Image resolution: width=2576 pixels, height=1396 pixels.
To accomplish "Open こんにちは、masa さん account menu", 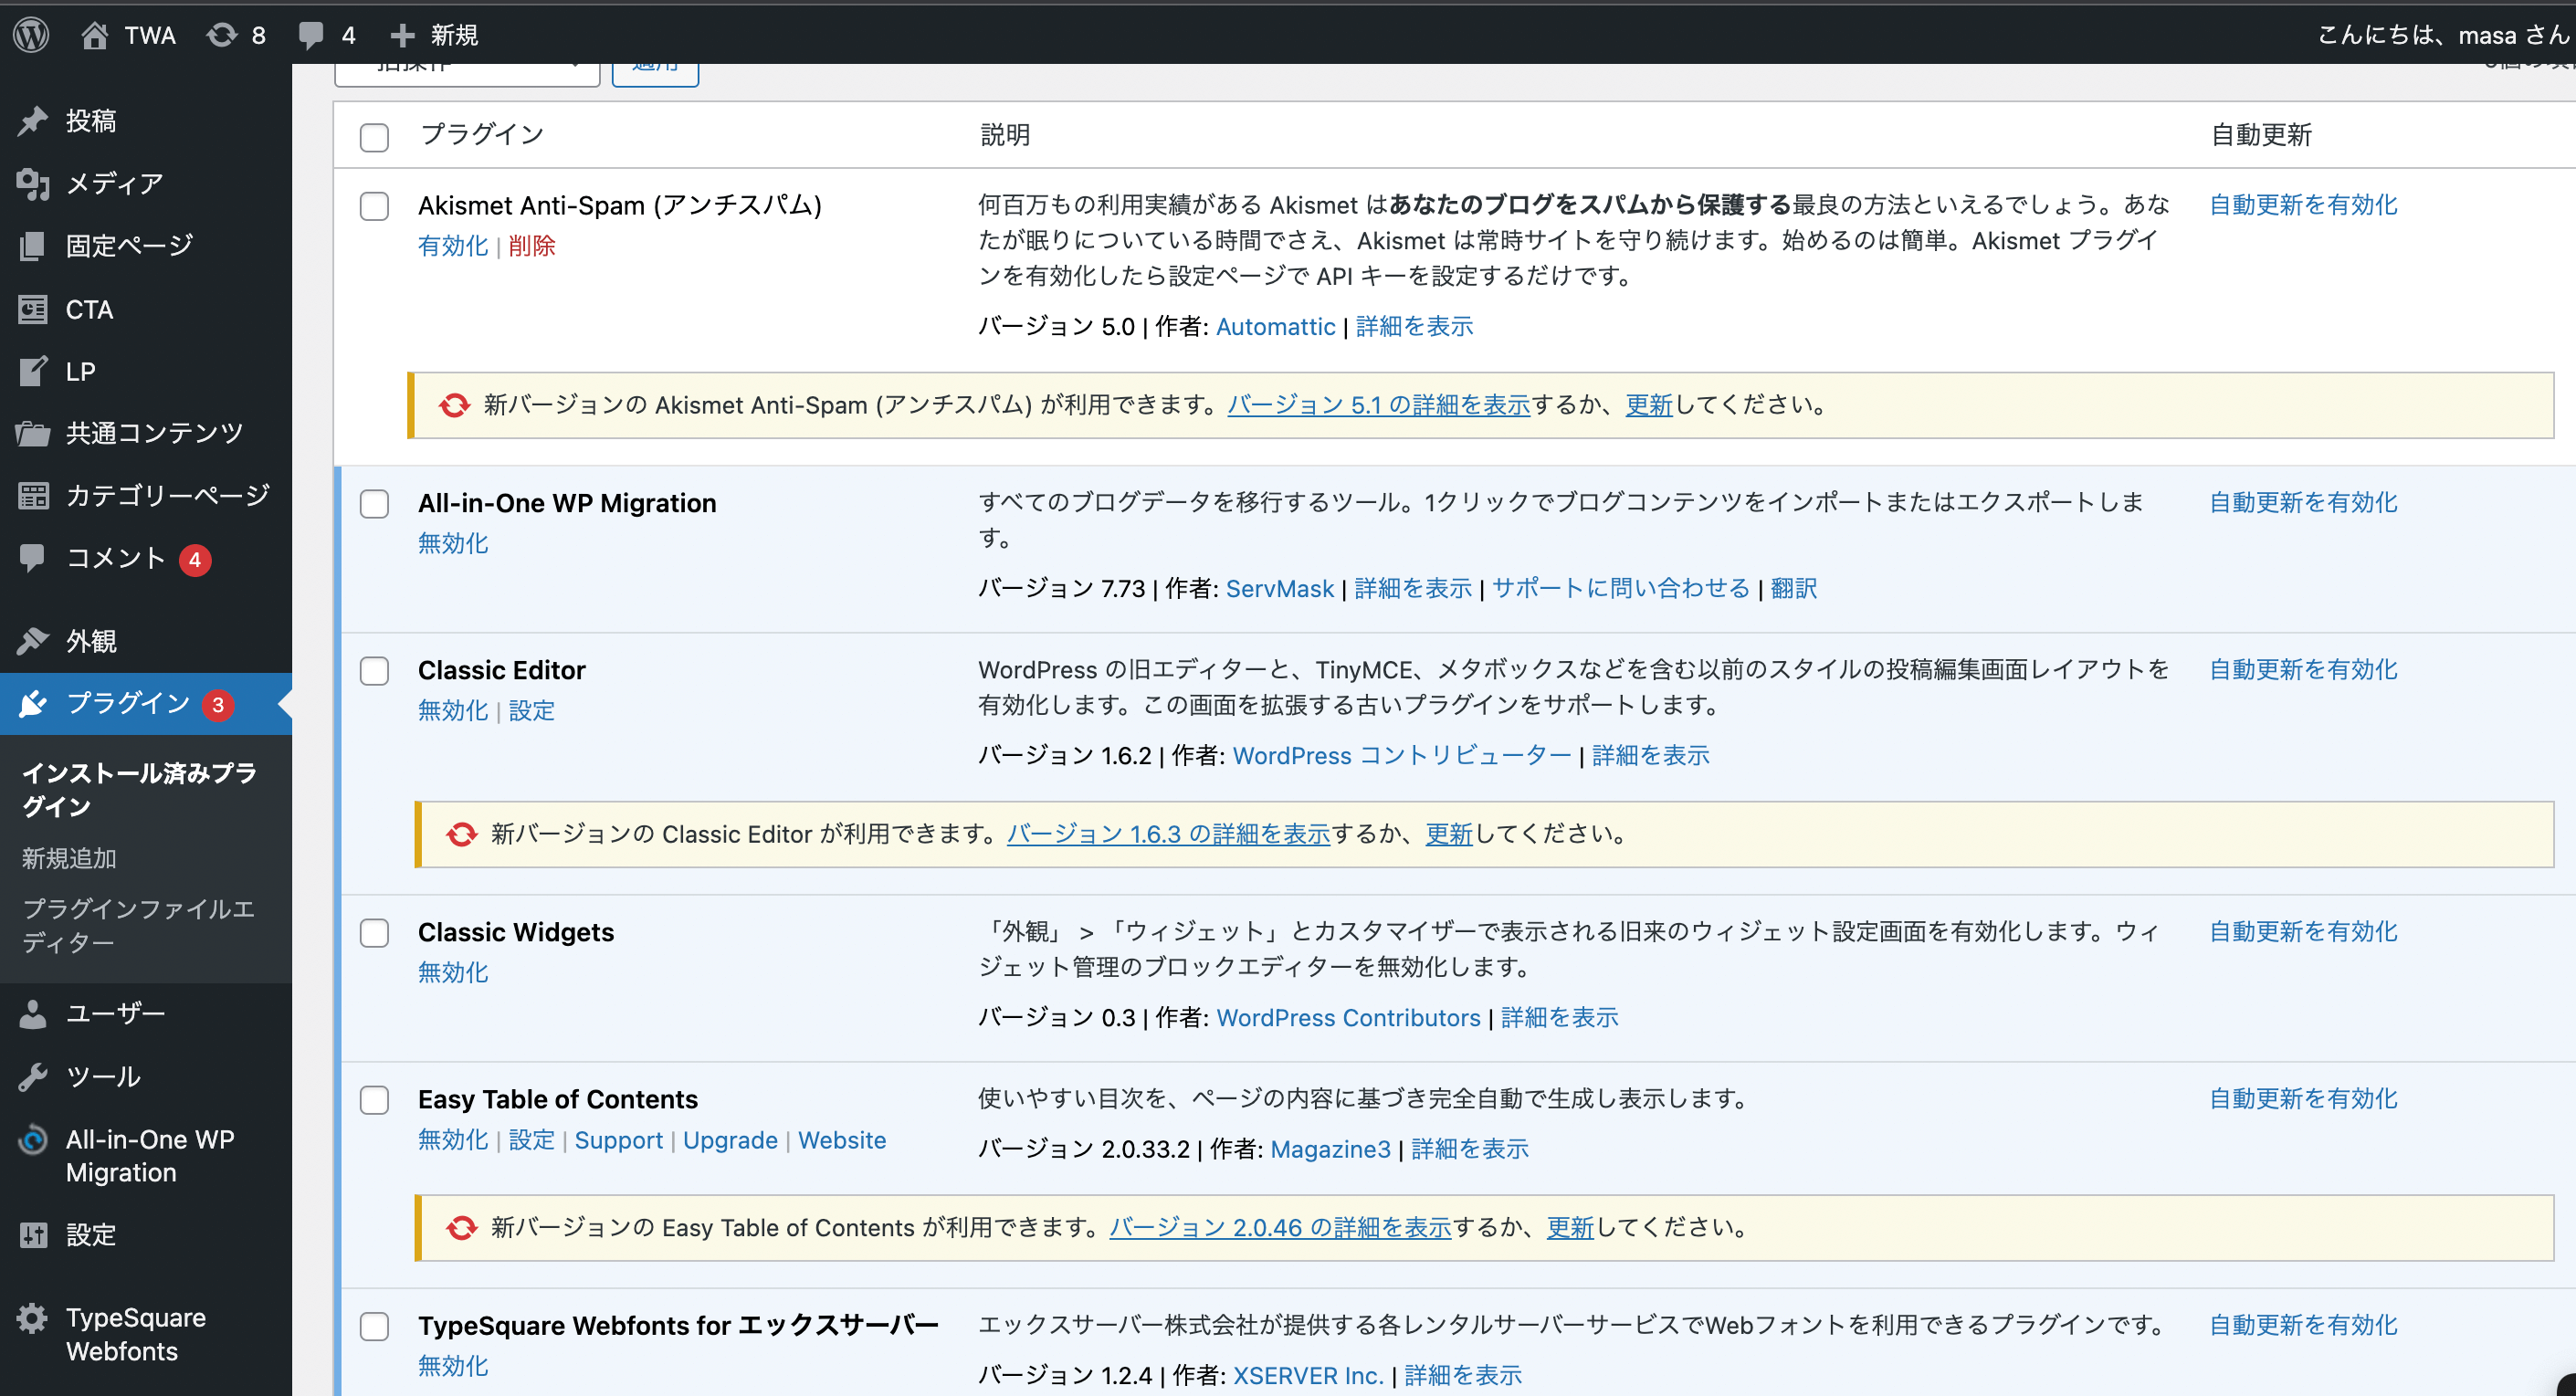I will coord(2444,35).
